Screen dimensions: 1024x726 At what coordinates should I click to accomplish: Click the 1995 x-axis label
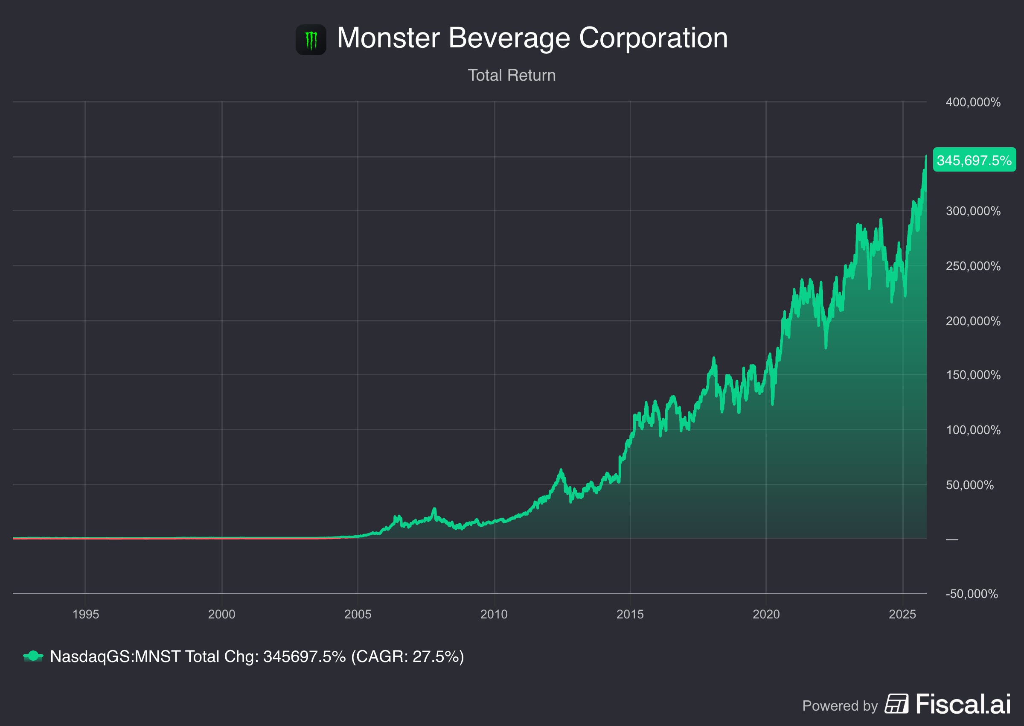point(85,614)
